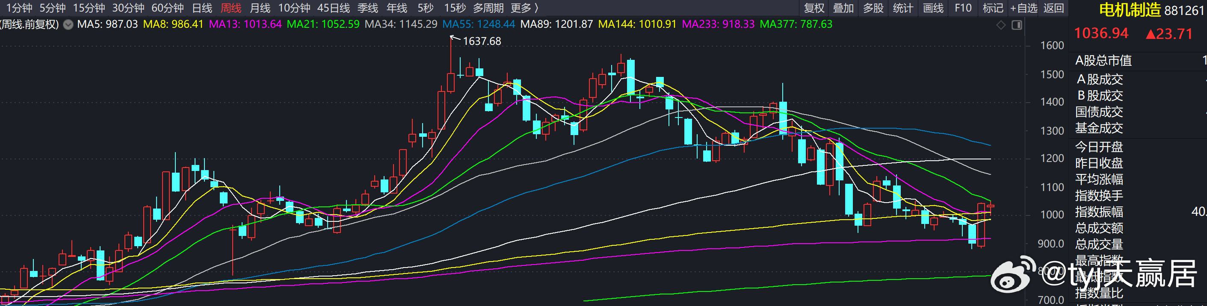The width and height of the screenshot is (1207, 306).
Task: Click the 叠加 overlay button
Action: point(843,8)
